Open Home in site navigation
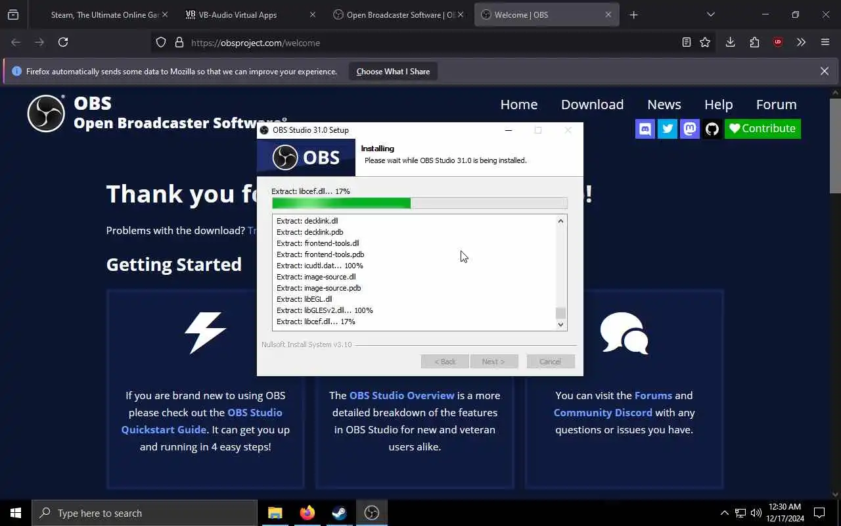841x526 pixels. coord(519,104)
